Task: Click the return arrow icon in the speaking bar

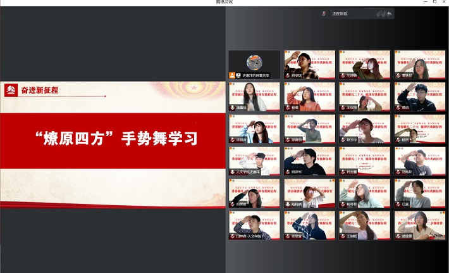Action: pos(389,13)
